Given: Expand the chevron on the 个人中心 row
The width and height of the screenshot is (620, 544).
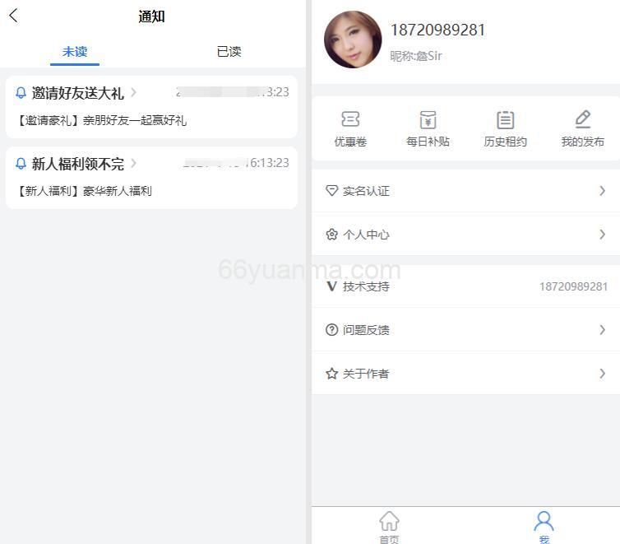Looking at the screenshot, I should point(602,235).
